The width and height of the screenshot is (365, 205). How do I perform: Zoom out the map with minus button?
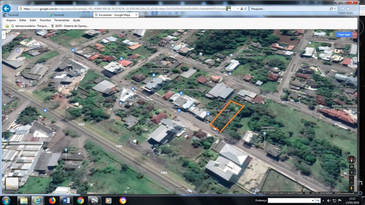point(352,183)
